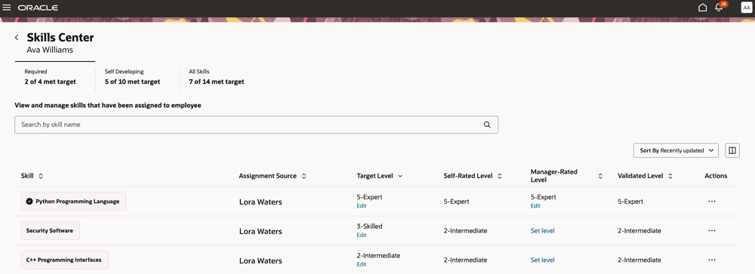Go back with the arrow beside Skills Center
755x274 pixels.
[17, 38]
